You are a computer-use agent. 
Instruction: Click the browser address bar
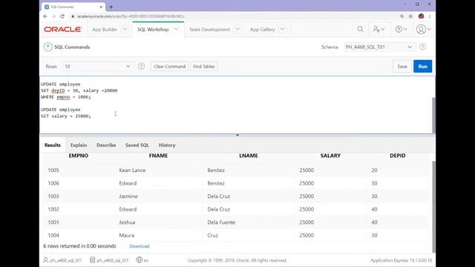coord(233,16)
